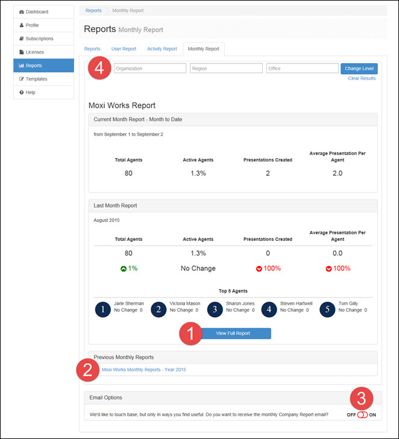
Task: Click rank 4 badge for Steven Hartwell
Action: [269, 310]
